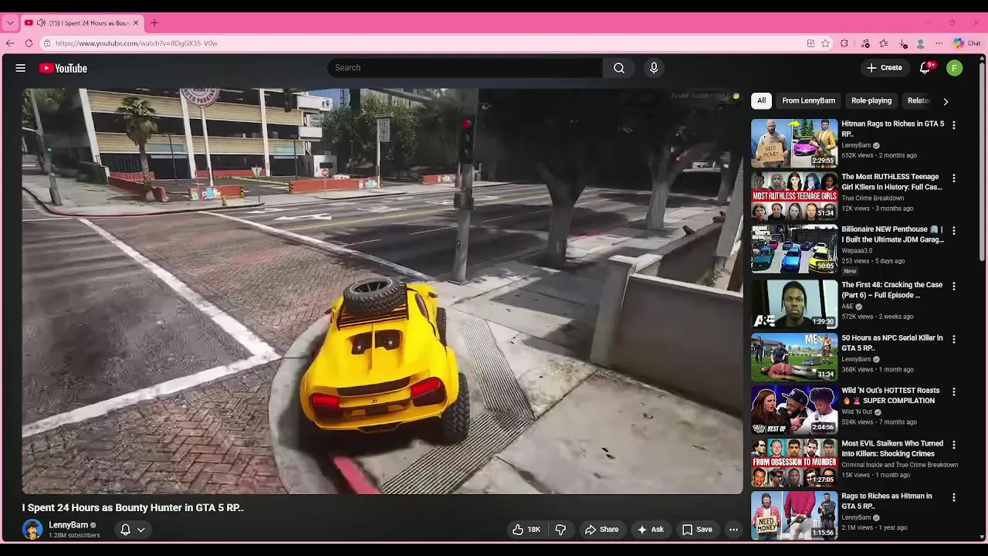Reload the page in the browser
The image size is (988, 556).
pos(29,43)
